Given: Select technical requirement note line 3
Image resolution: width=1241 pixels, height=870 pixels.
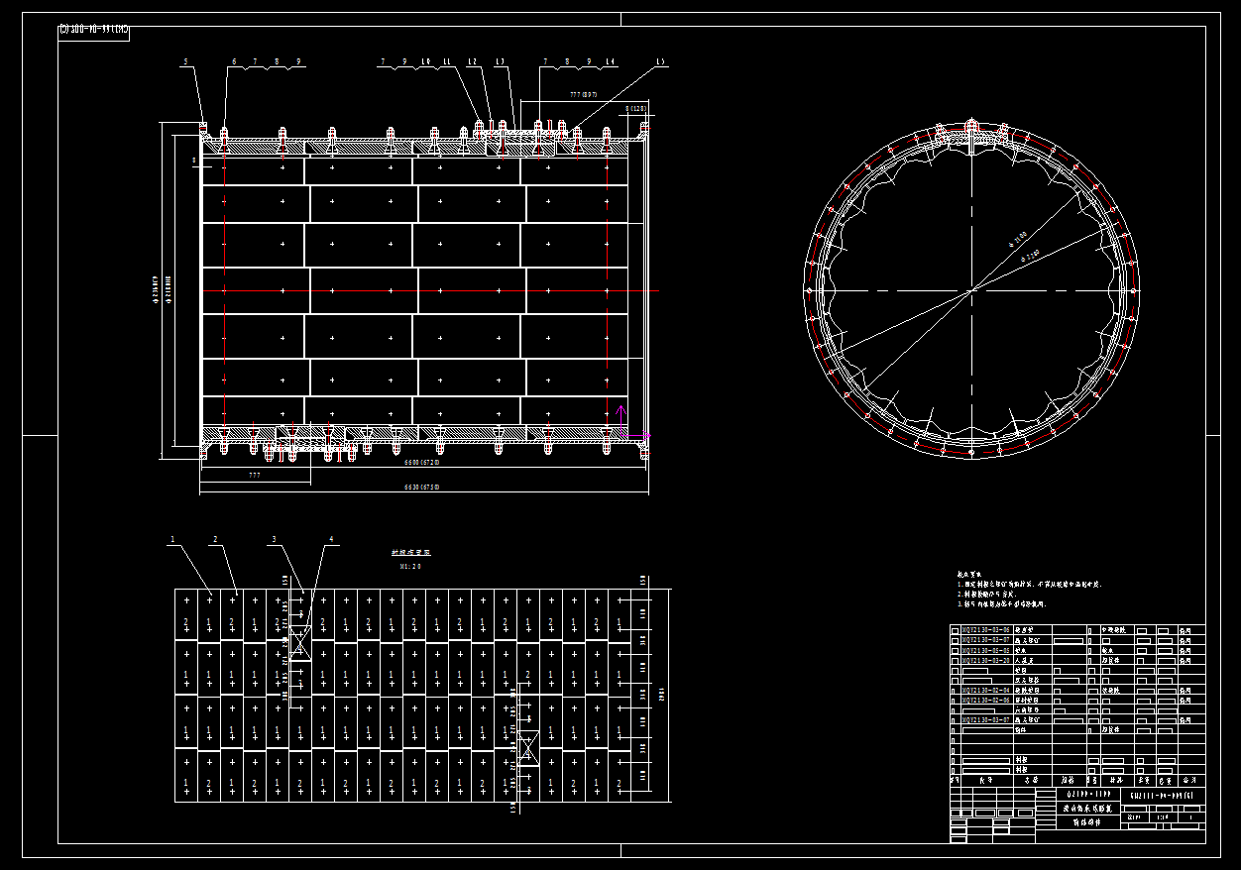Looking at the screenshot, I should pyautogui.click(x=1001, y=603).
